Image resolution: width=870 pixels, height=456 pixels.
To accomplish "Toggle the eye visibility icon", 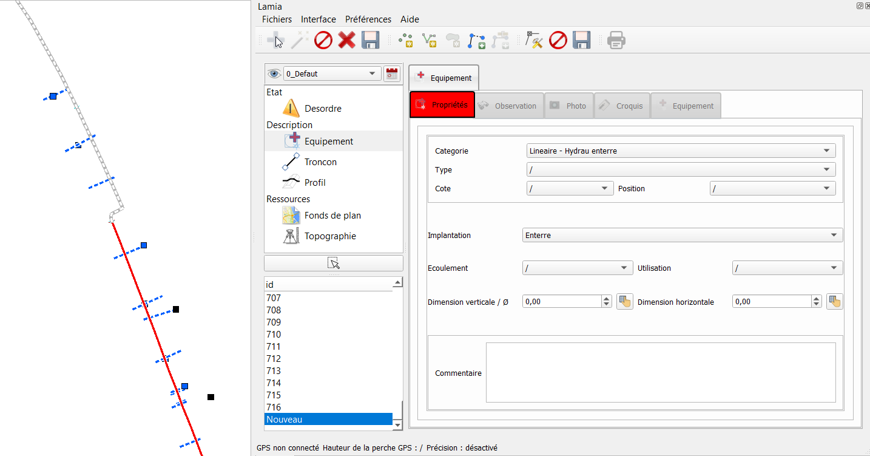I will pos(275,73).
